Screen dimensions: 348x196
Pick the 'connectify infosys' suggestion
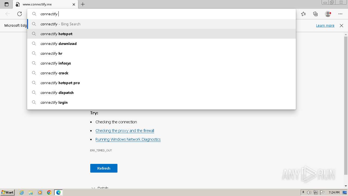tap(161, 63)
